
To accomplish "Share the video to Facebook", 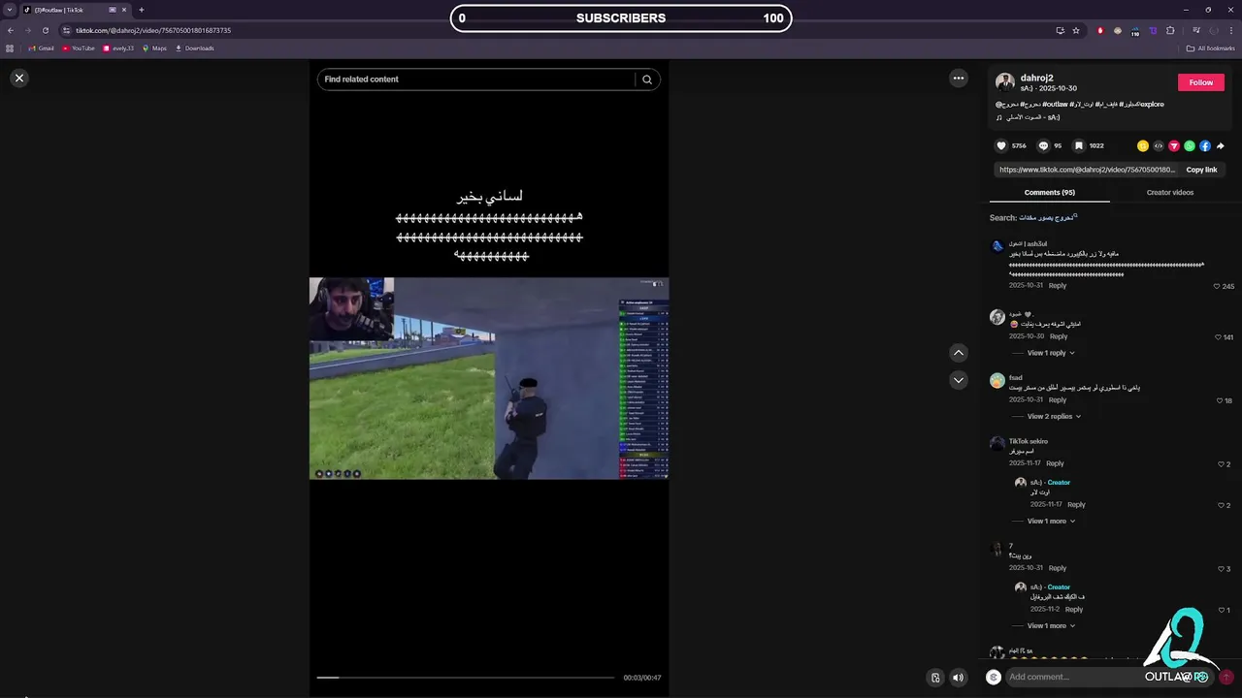I will coord(1205,145).
